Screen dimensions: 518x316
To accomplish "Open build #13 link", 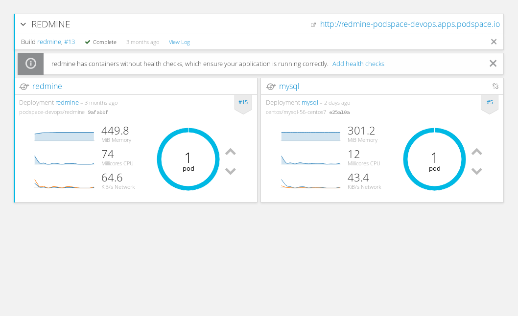I will [x=70, y=42].
